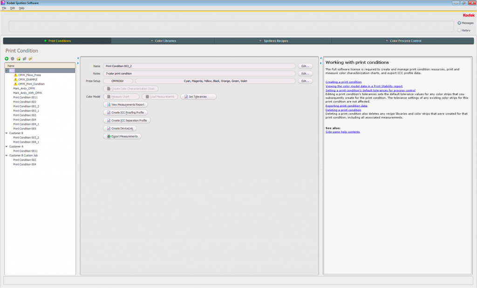Open View Measurements Report

click(x=125, y=105)
